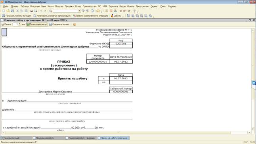
Task: Open the Таблица menu
Action: [25, 6]
